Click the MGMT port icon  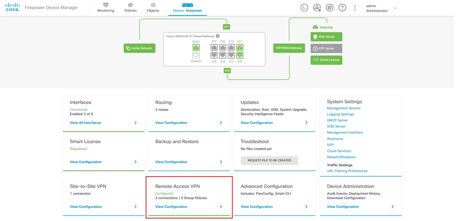[x=196, y=47]
